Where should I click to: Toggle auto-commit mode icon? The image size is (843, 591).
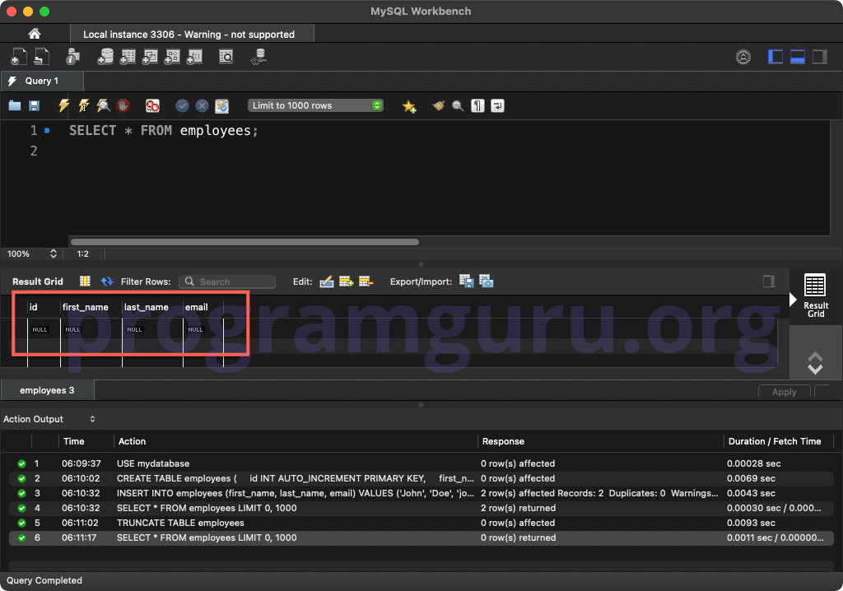tap(222, 106)
